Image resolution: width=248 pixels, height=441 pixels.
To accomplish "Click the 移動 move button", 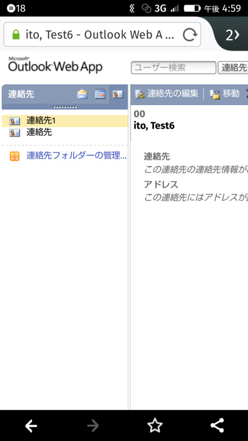I will [x=225, y=94].
